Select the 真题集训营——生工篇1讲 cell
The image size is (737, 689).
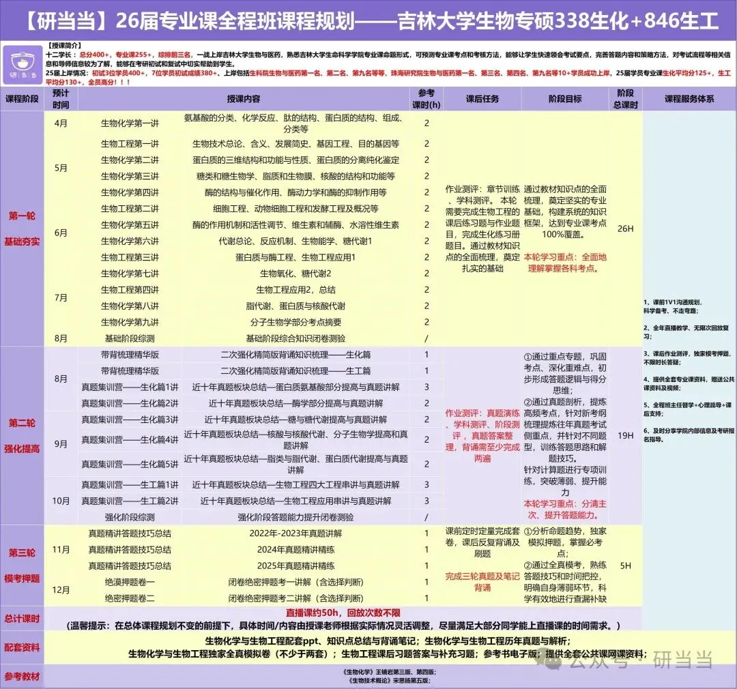coord(130,484)
